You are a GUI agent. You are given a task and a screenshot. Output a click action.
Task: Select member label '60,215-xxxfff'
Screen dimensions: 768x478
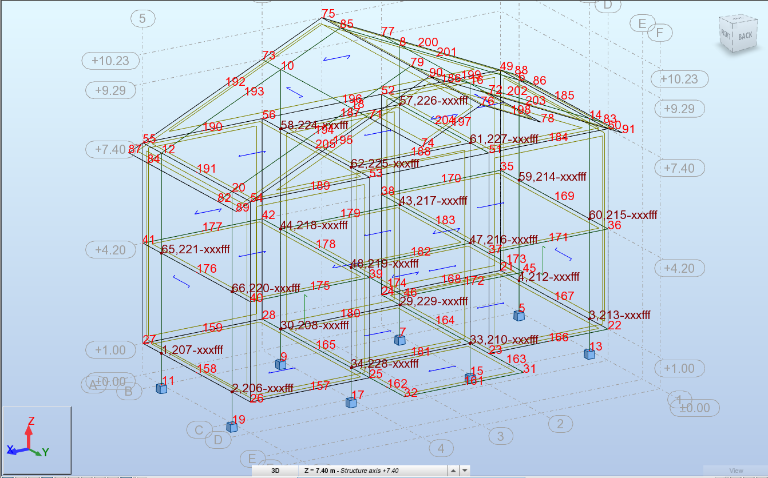point(623,214)
